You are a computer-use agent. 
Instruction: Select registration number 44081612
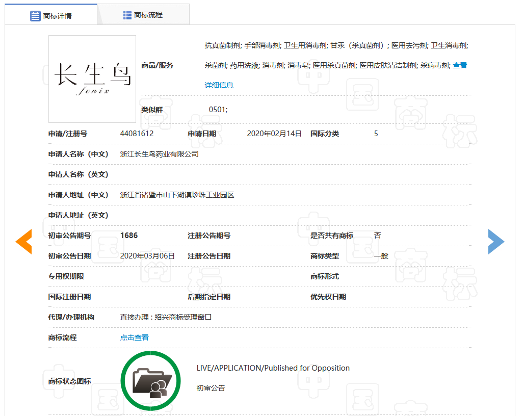(137, 134)
